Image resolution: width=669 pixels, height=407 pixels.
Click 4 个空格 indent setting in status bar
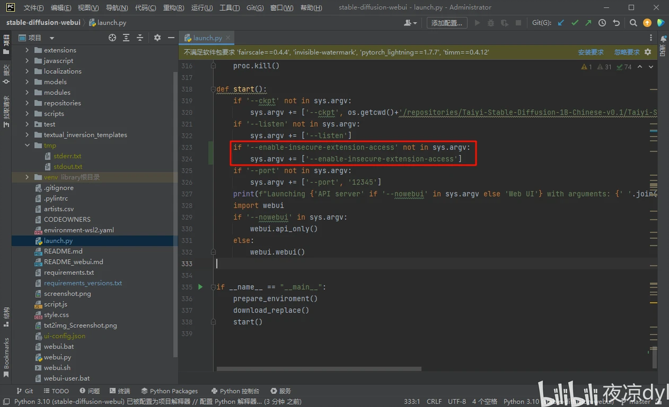(484, 401)
